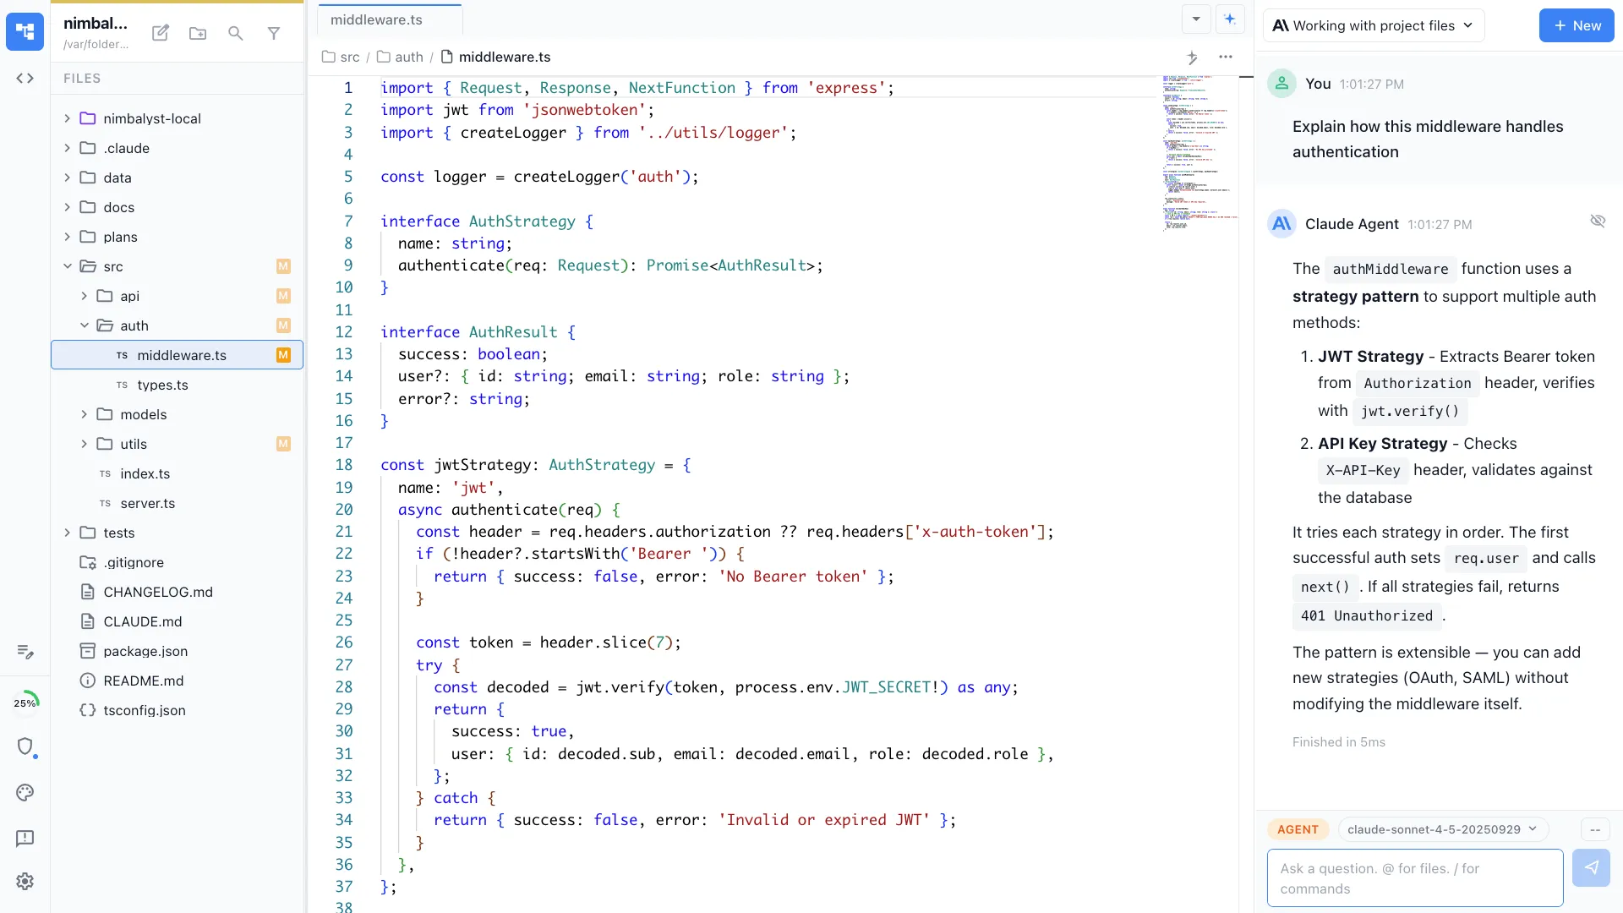
Task: Click the new folder icon in sidebar header
Action: coord(198,33)
